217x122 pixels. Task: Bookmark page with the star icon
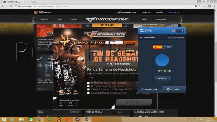pos(200,6)
